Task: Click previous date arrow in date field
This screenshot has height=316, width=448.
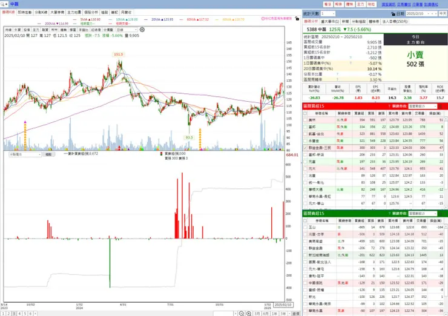Action: click(x=432, y=14)
